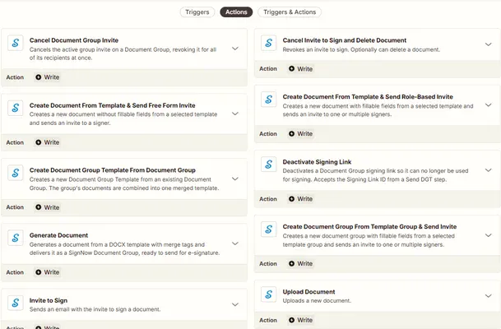Viewport: 501px width, 329px height.
Task: Click SignNow icon on Cancel Invite to Sign card
Action: (268, 43)
